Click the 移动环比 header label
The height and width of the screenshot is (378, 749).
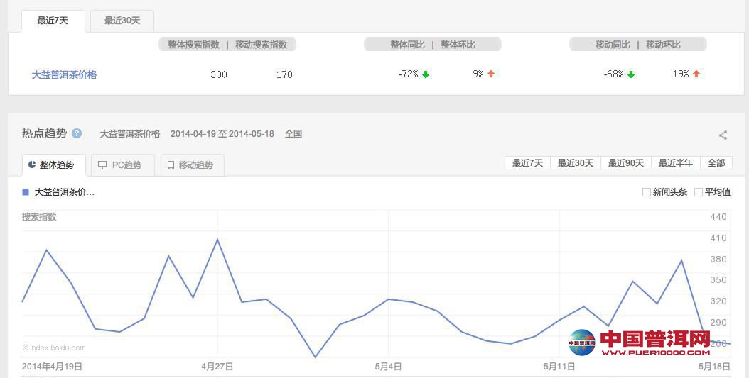point(663,45)
